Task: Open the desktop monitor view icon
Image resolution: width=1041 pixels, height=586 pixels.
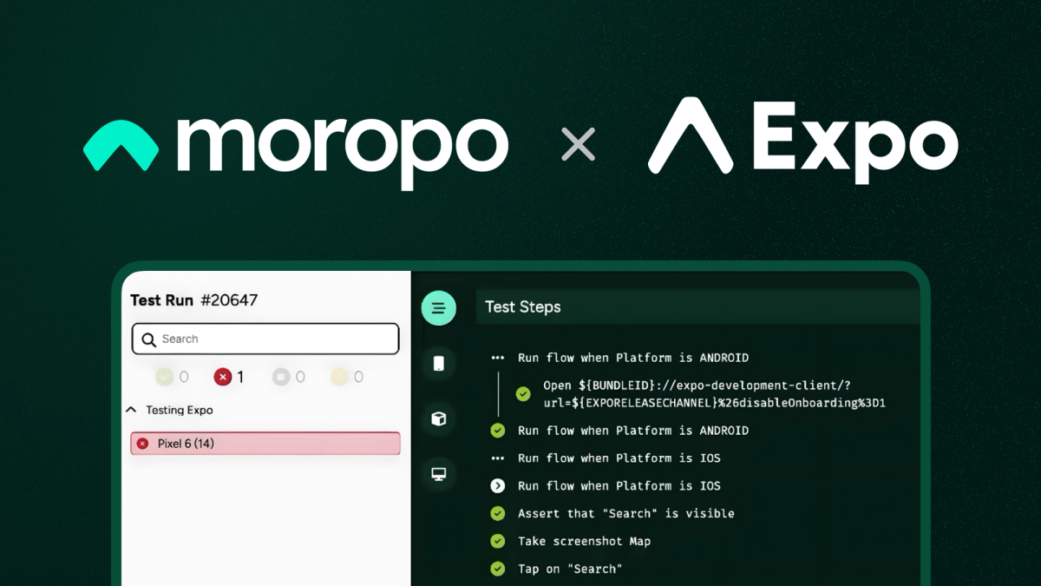Action: pos(439,473)
